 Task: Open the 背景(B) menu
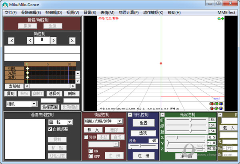90,12
